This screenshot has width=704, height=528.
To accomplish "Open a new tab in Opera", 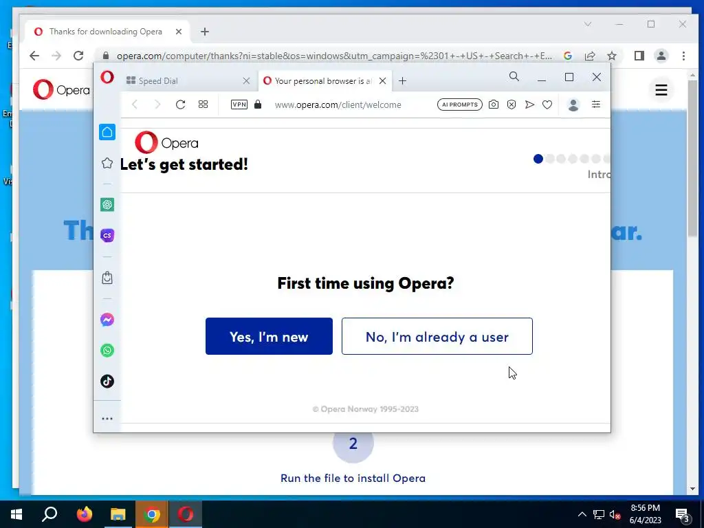I will [x=402, y=81].
